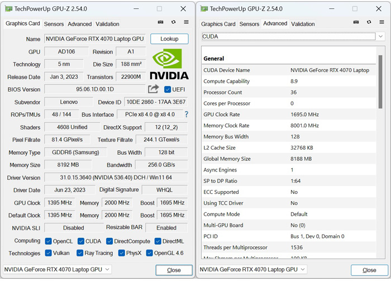Select the Multi-GPU Board row
The height and width of the screenshot is (281, 391).
click(x=289, y=225)
